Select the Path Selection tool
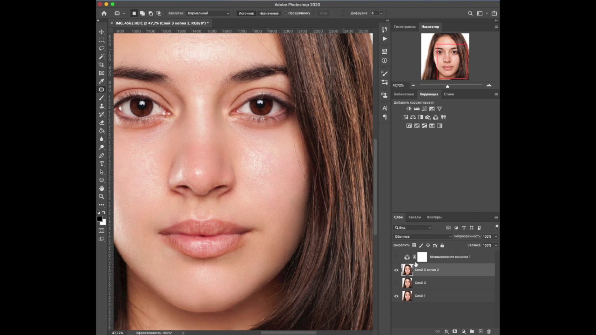Viewport: 596px width, 335px height. tap(102, 172)
